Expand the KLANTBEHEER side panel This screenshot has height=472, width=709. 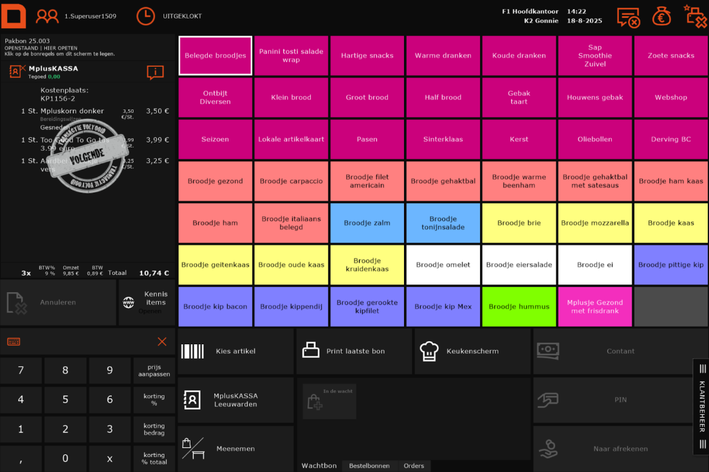click(x=701, y=406)
